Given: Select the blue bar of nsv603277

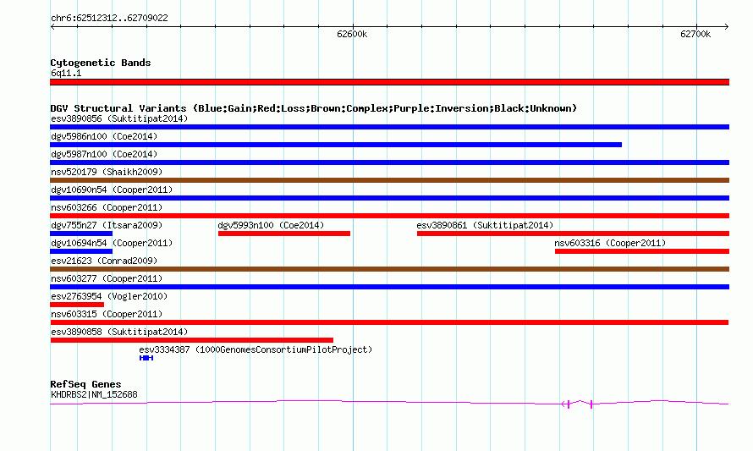Looking at the screenshot, I should pyautogui.click(x=389, y=287).
